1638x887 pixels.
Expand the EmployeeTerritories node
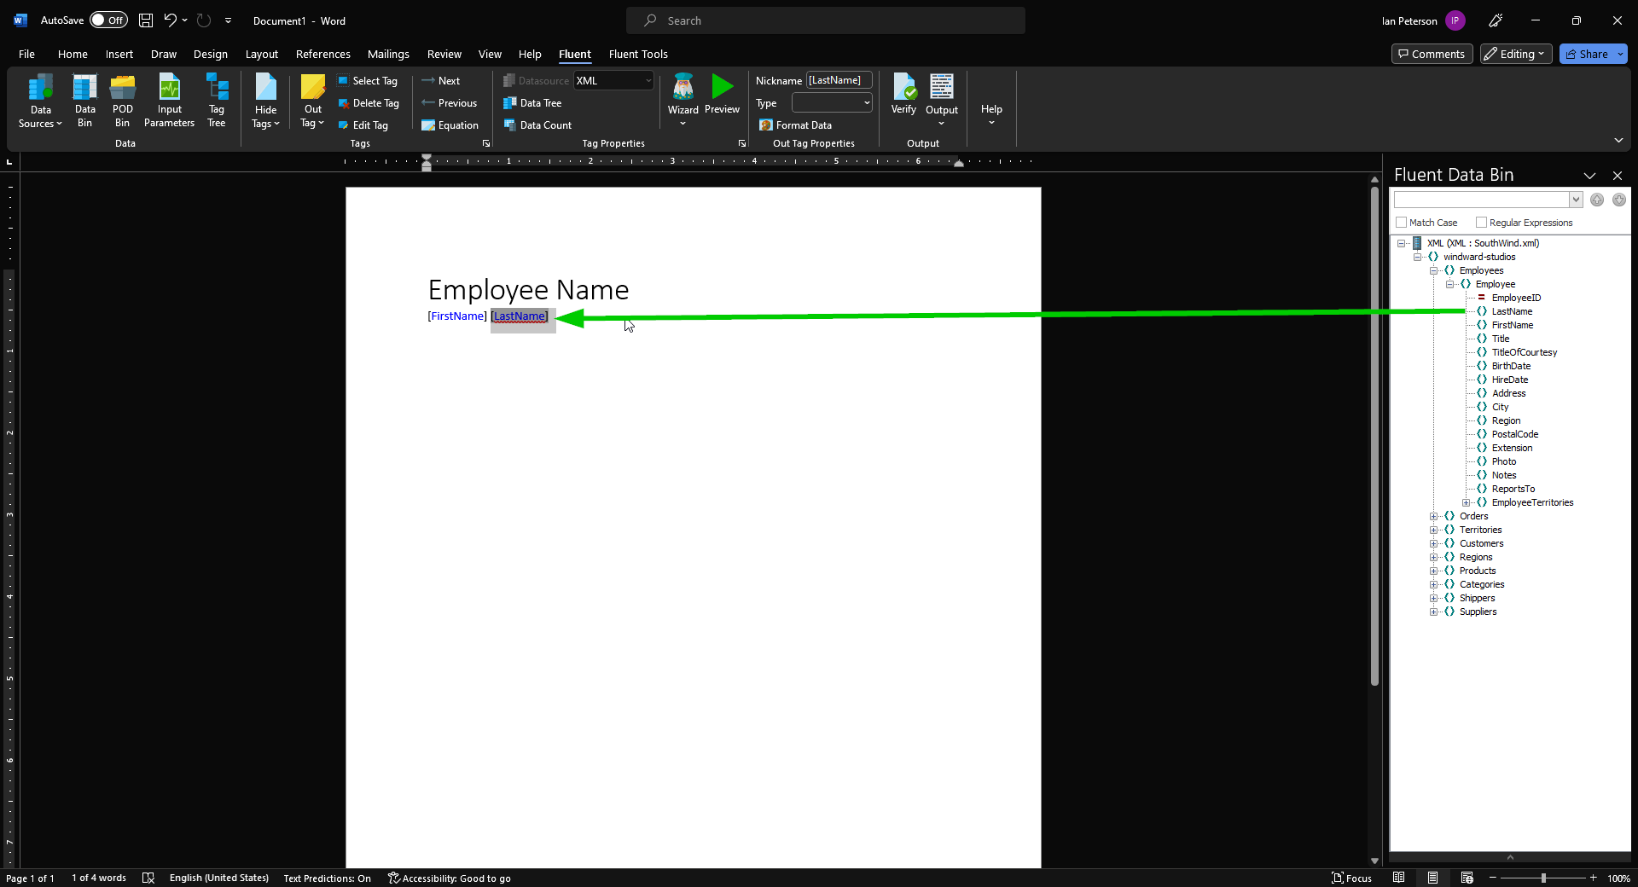pos(1466,502)
